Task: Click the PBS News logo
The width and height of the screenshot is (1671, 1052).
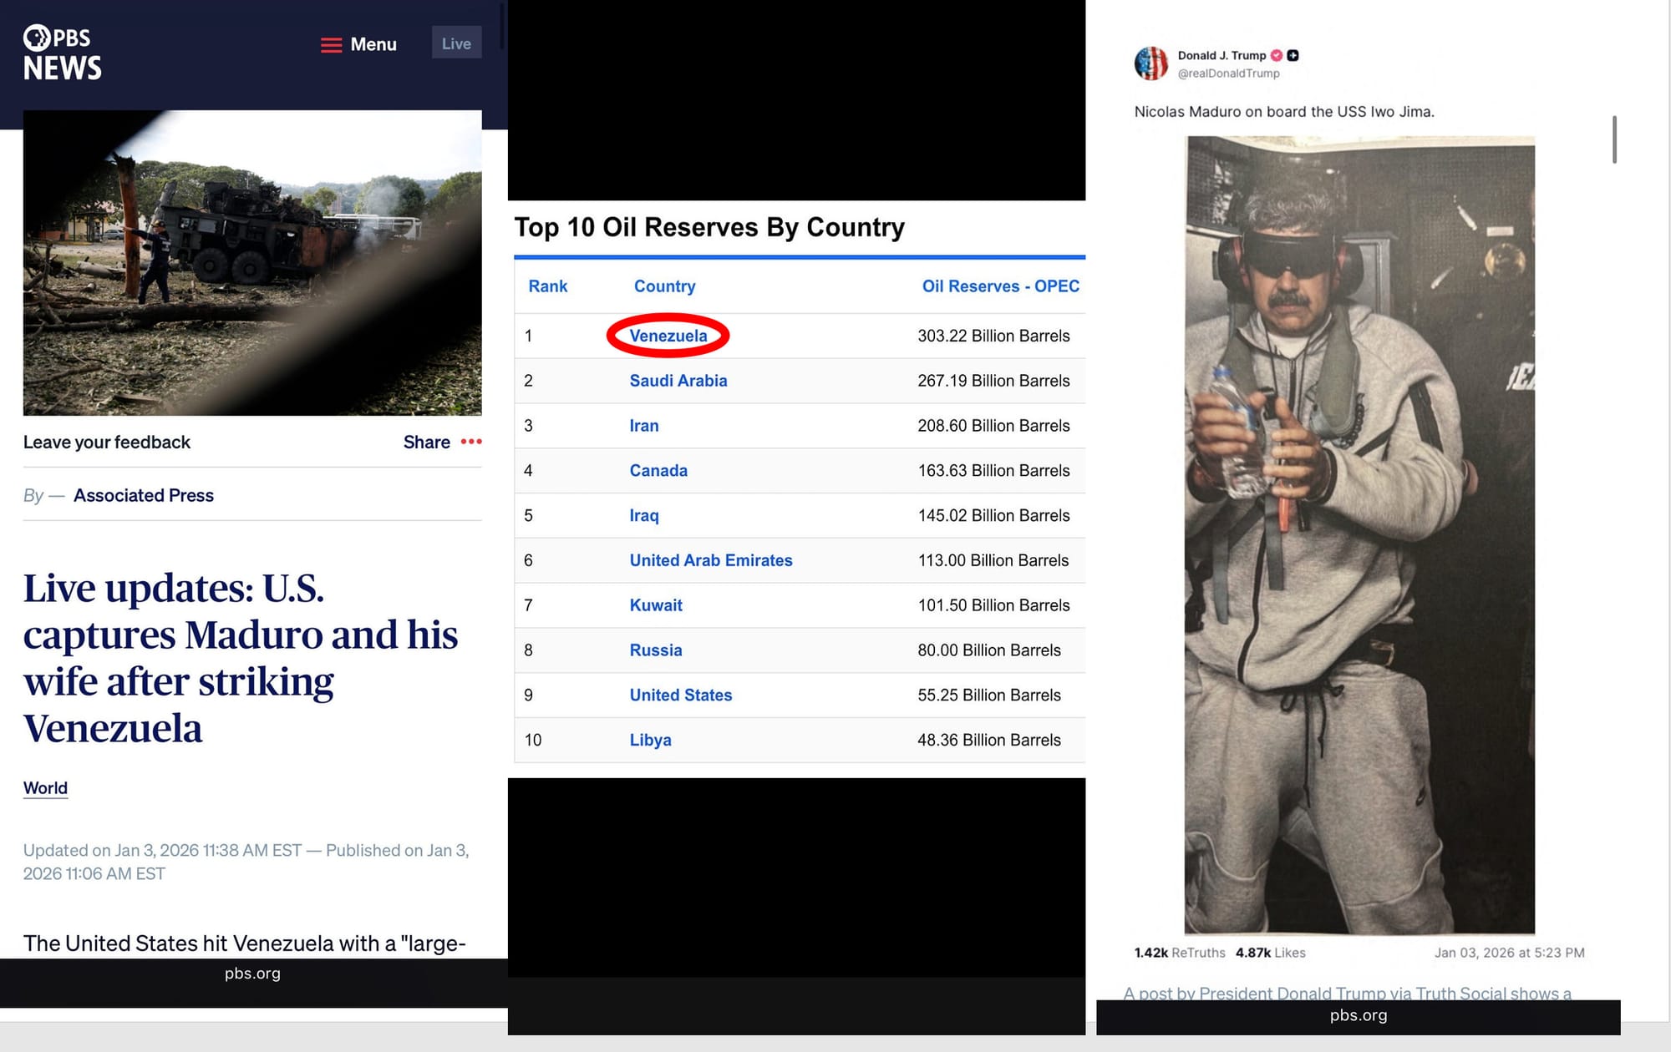Action: 63,53
